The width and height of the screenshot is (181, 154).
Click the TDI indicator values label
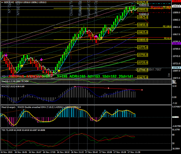[x=23, y=130]
